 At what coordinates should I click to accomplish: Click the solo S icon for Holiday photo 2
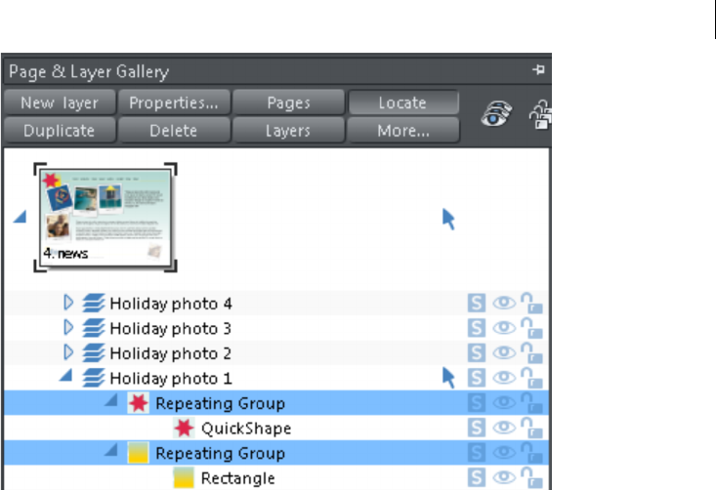coord(477,352)
